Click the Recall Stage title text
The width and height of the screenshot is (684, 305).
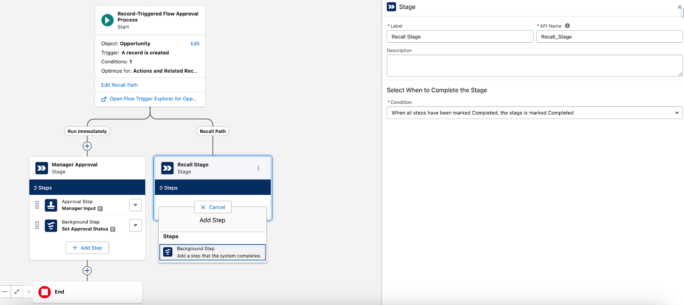click(193, 164)
